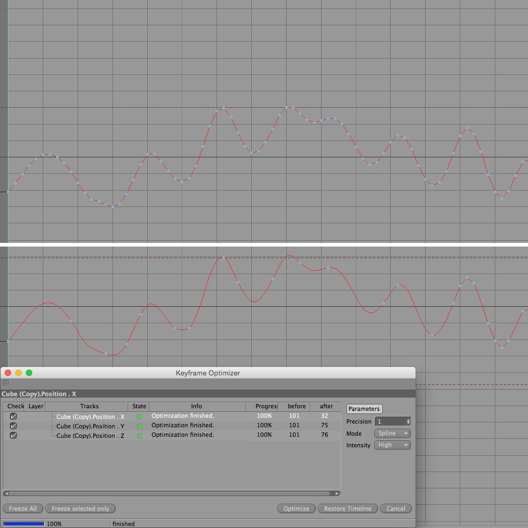Click the 100% progress value for Position Y
Viewport: 528px width, 528px height.
265,425
